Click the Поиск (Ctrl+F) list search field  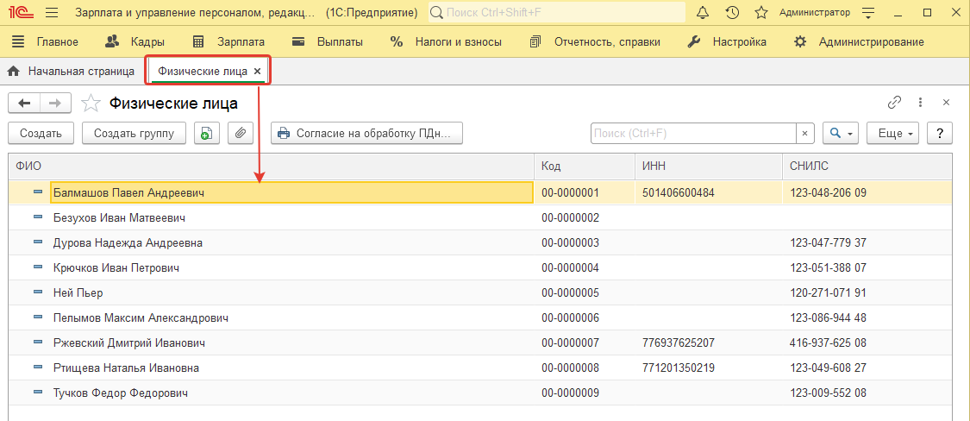692,134
